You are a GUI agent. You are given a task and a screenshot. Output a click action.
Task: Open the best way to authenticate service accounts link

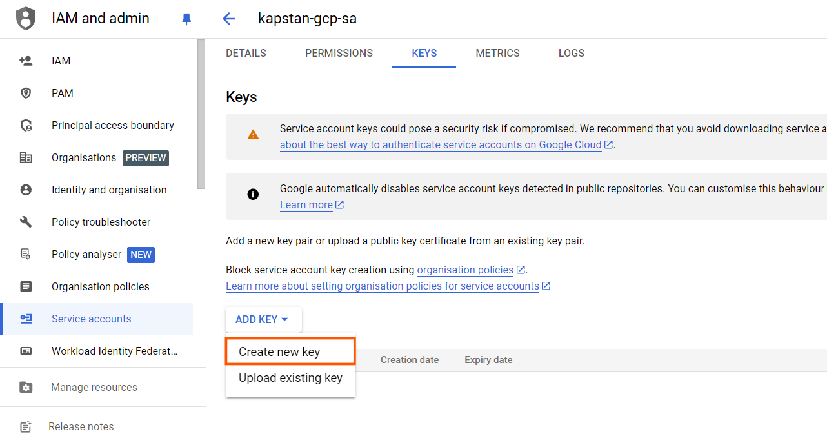tap(441, 144)
